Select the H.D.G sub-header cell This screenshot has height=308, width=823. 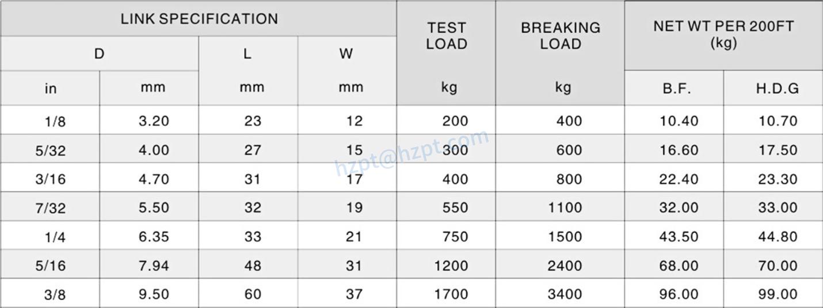(777, 88)
